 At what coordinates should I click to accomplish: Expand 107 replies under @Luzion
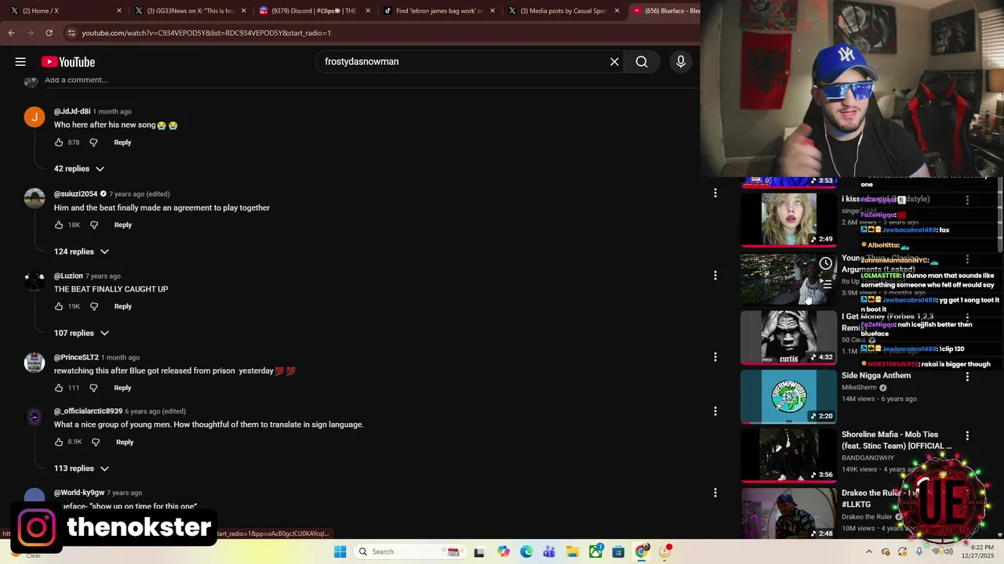point(81,333)
